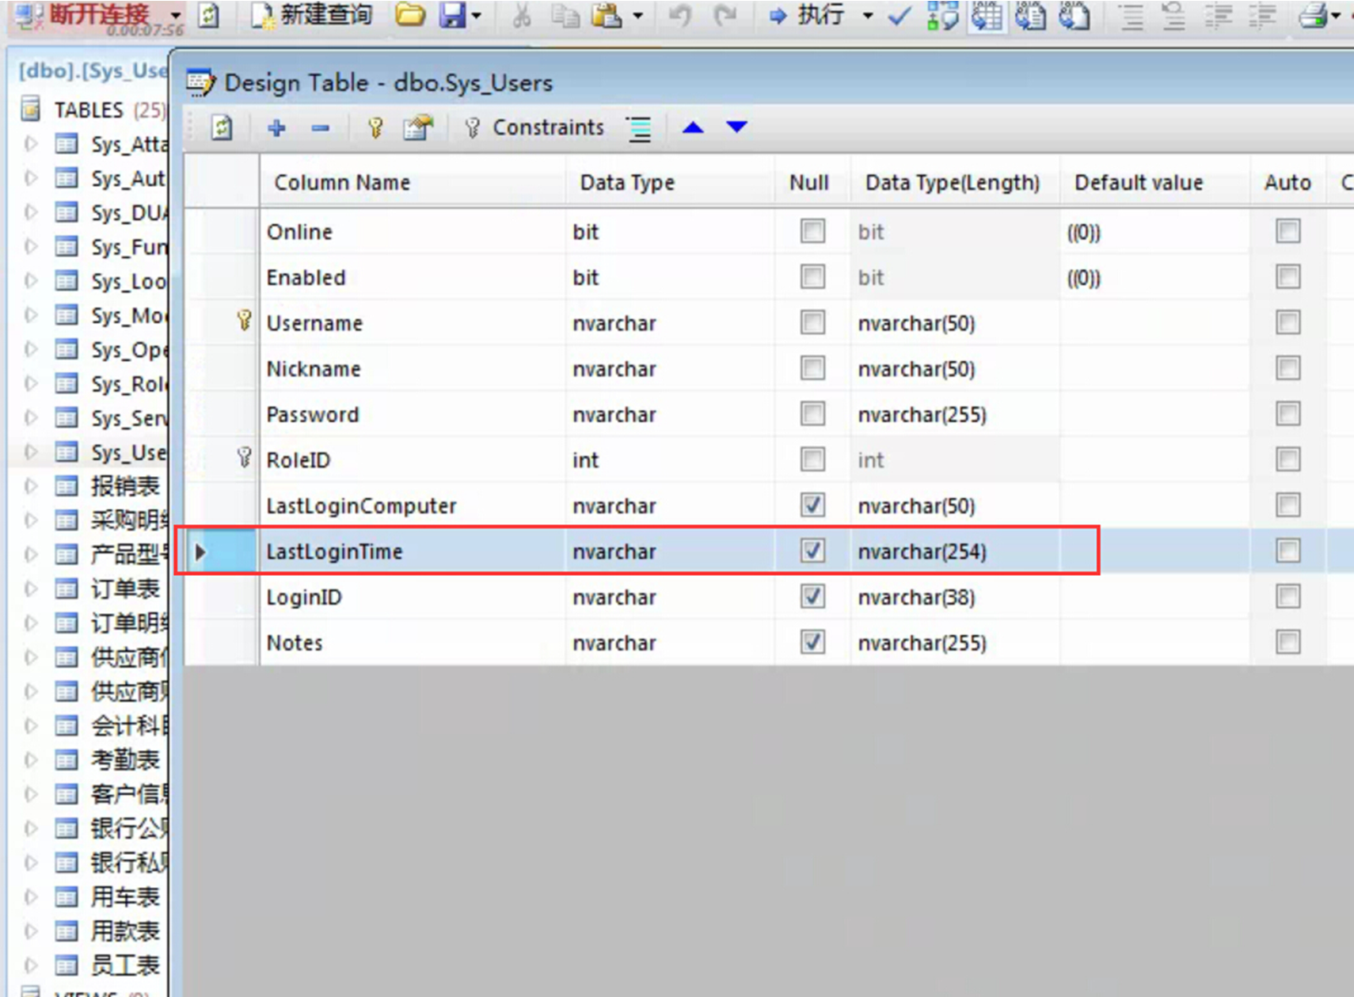Click the blue plus add column icon
1354x997 pixels.
(276, 129)
